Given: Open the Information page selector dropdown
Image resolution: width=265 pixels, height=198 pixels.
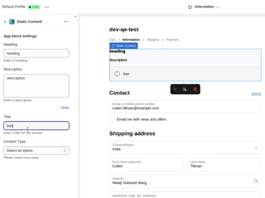Looking at the screenshot, I should [204, 7].
